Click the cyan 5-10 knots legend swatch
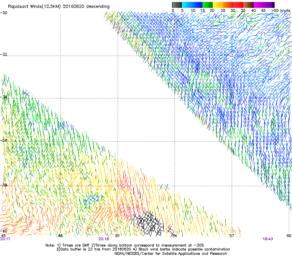The image size is (292, 256). 187,5
